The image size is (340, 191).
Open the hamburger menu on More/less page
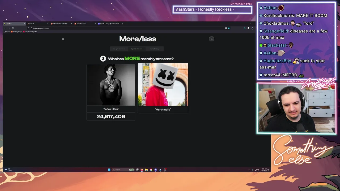tap(63, 39)
